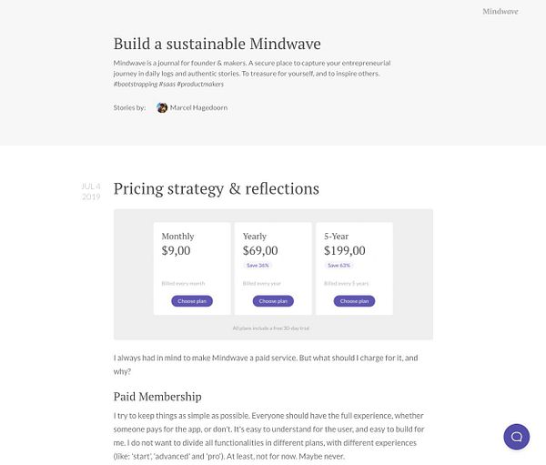Click the Monthly plan title
The width and height of the screenshot is (546, 465).
177,237
